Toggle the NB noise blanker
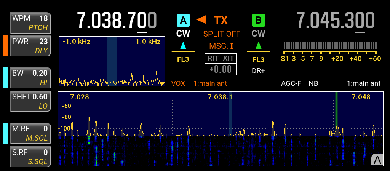The image size is (390, 171). click(313, 83)
